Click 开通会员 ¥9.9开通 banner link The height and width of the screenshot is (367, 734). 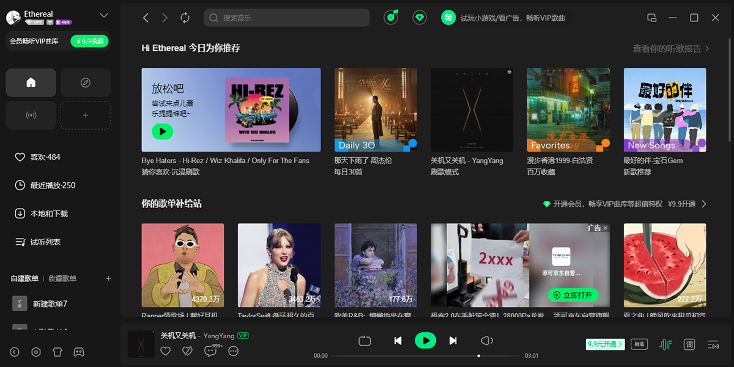point(625,204)
